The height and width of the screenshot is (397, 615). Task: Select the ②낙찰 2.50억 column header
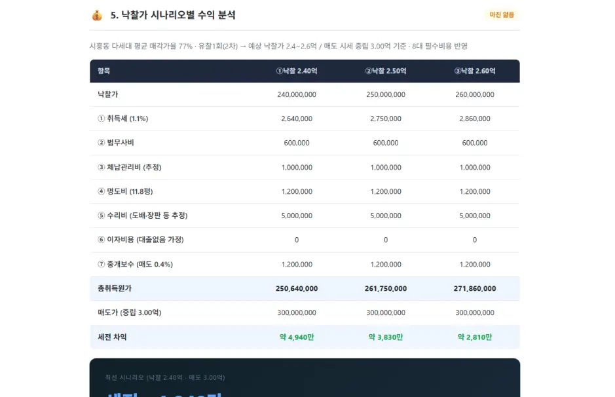[x=386, y=71]
